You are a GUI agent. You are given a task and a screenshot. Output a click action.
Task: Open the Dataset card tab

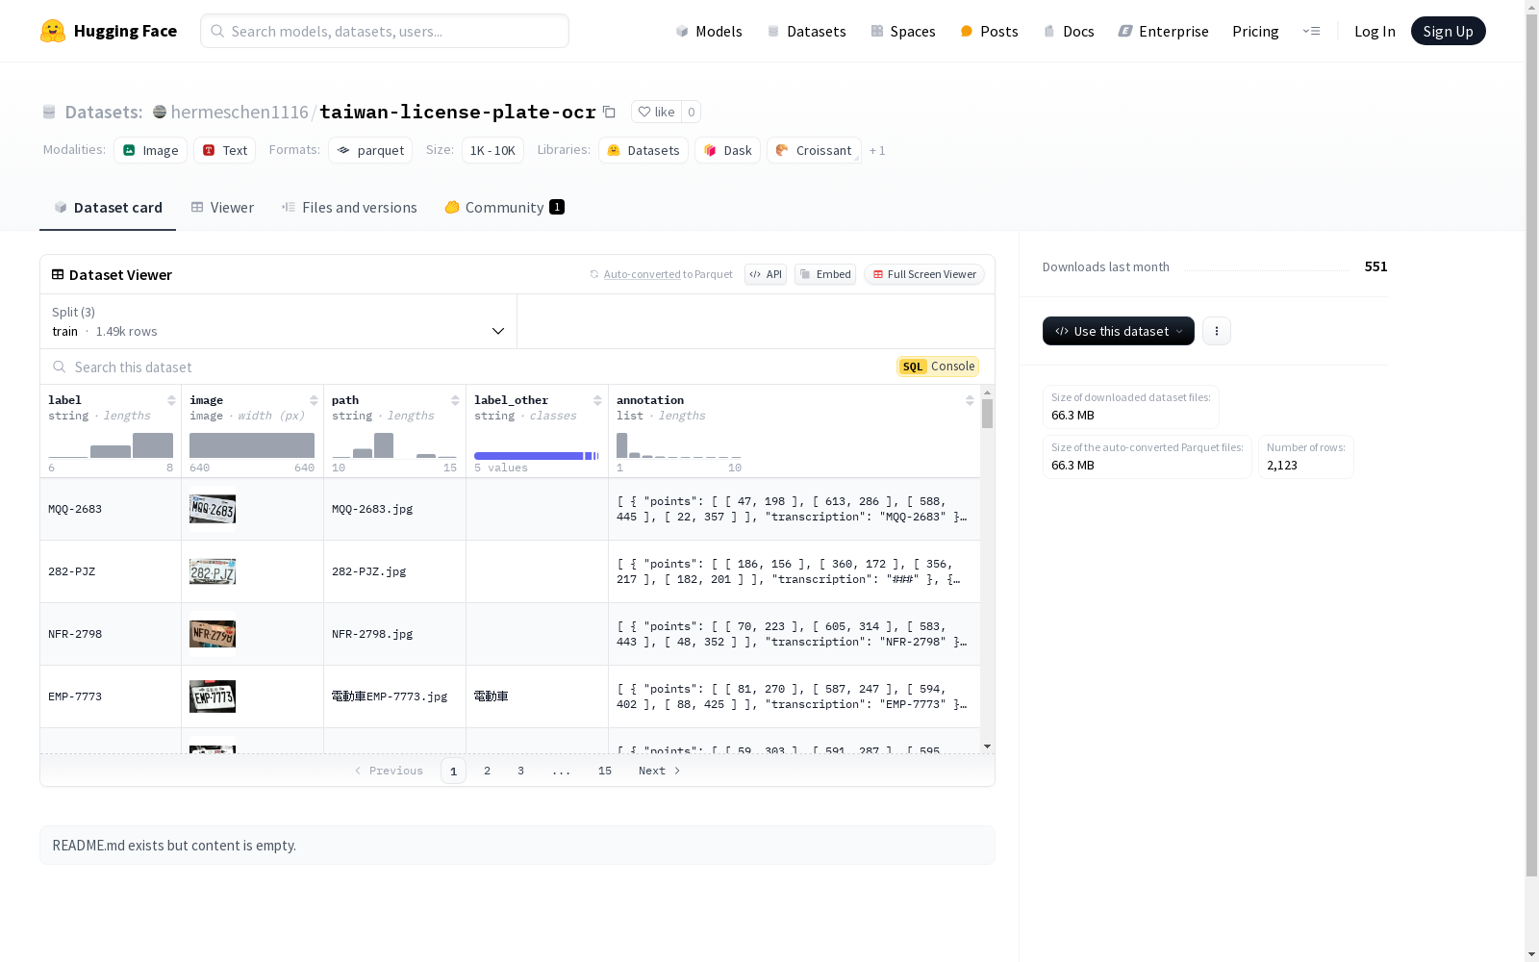(x=108, y=207)
